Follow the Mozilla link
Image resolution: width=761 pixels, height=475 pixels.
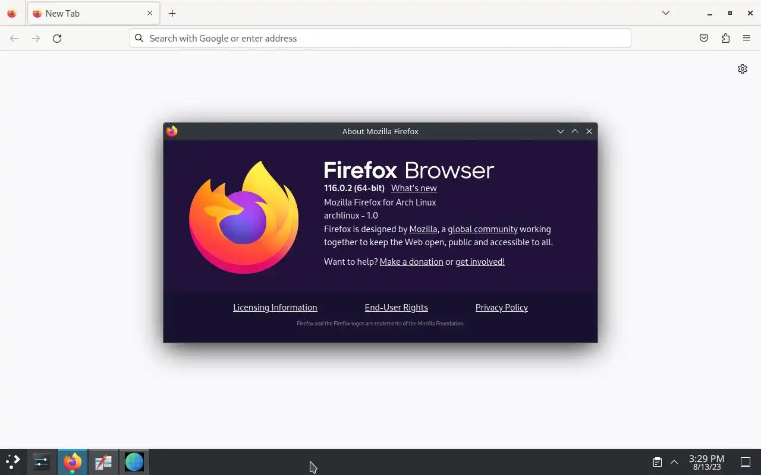(423, 229)
